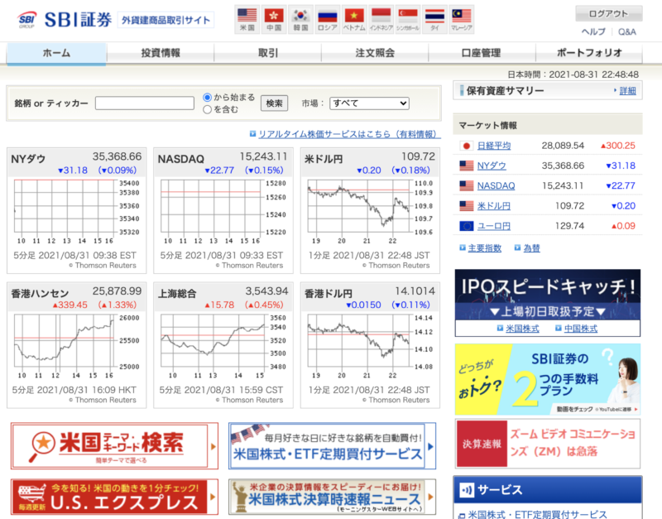Open the 主要指数 link
The height and width of the screenshot is (519, 662).
(485, 247)
